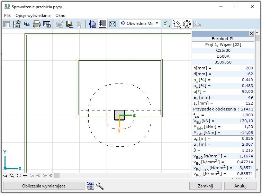Toggle the local axes display button
This screenshot has width=262, height=194.
coord(167,24)
